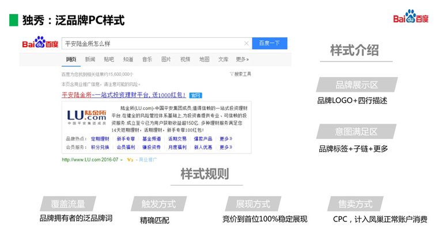Select the 品牌展示区 gray label
The image size is (438, 246).
pos(357,84)
